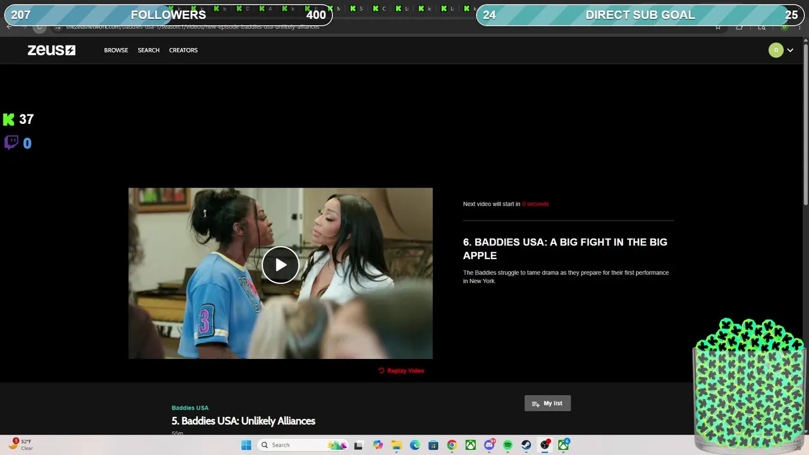Click the Replay Video link
The width and height of the screenshot is (809, 455).
(401, 371)
